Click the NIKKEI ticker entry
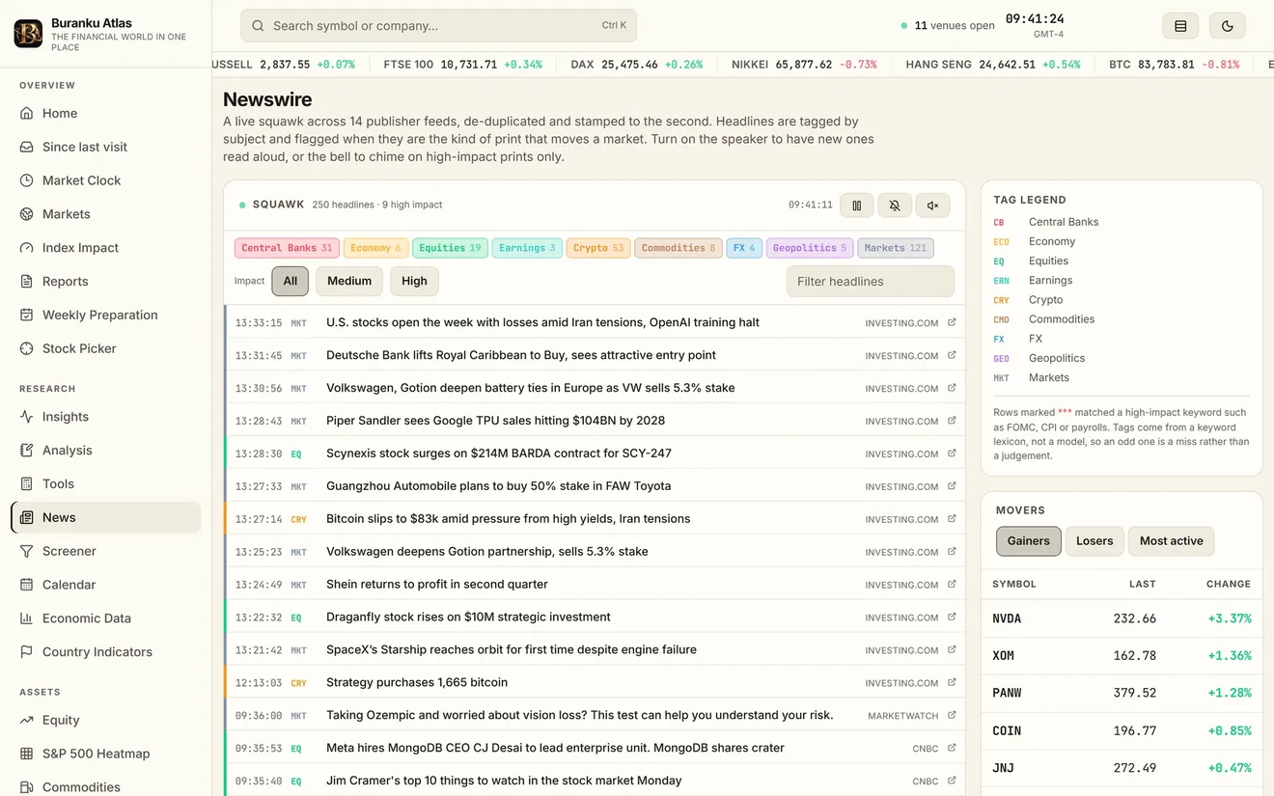Viewport: 1274px width, 796px height. coord(804,65)
